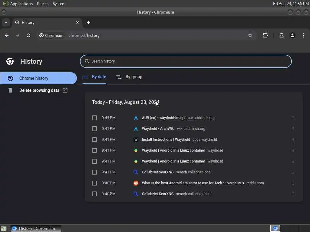310x232 pixels.
Task: Open the Install Instructions | Waydroid link
Action: (166, 140)
